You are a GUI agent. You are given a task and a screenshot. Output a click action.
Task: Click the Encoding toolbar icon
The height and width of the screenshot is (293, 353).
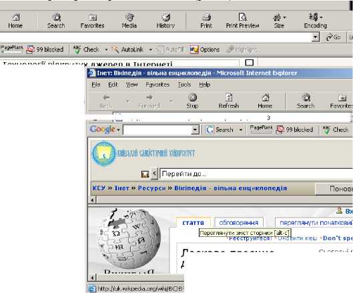tap(316, 21)
